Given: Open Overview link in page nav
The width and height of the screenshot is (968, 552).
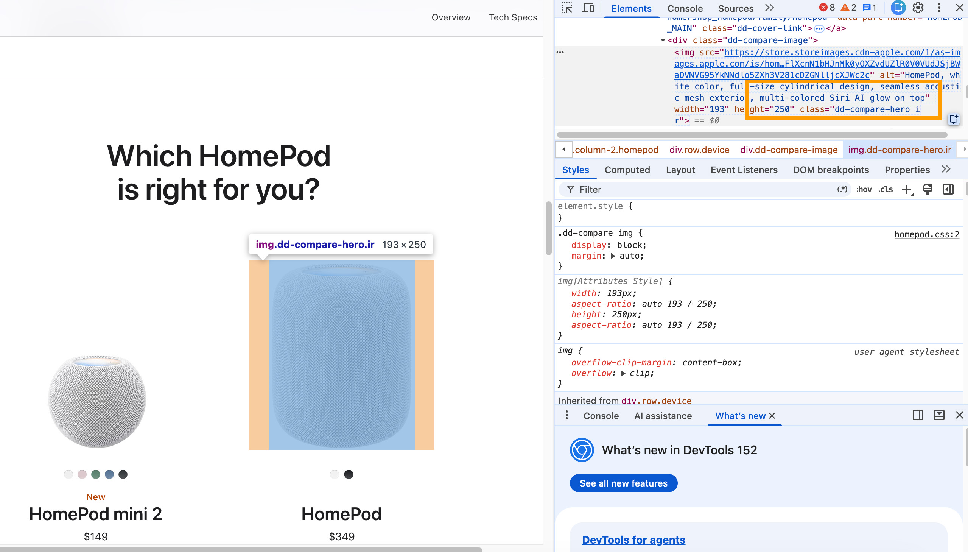Looking at the screenshot, I should point(451,17).
